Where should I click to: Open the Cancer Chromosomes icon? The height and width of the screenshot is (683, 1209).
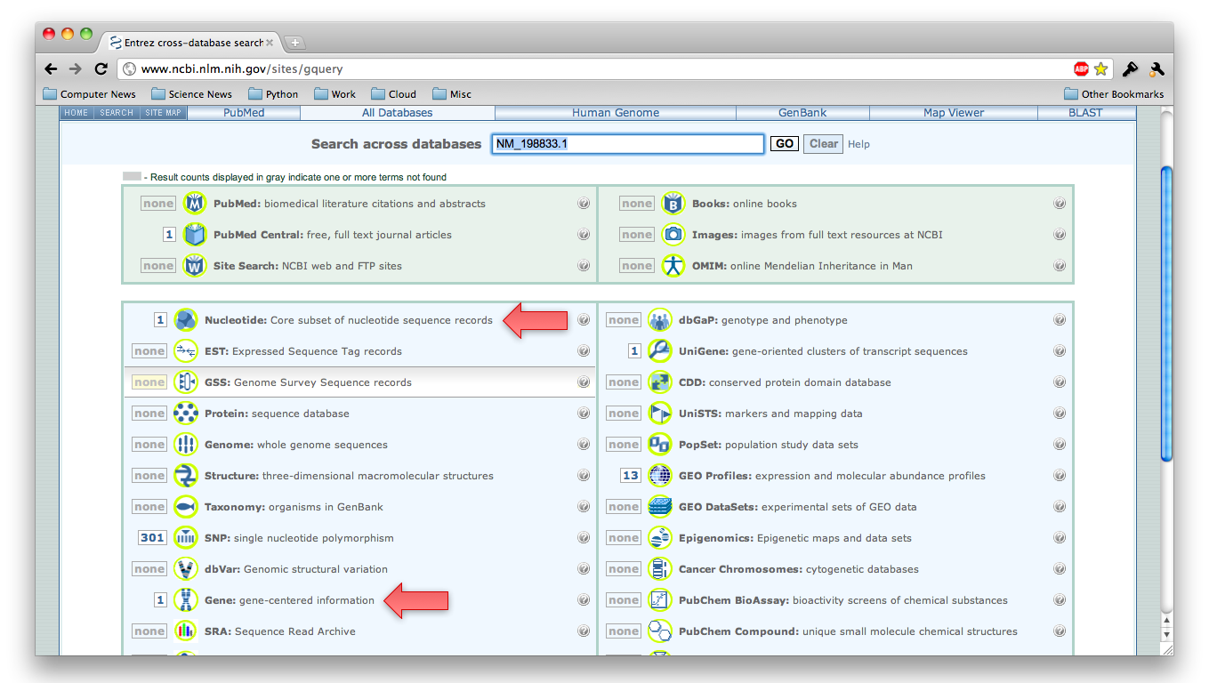coord(660,569)
